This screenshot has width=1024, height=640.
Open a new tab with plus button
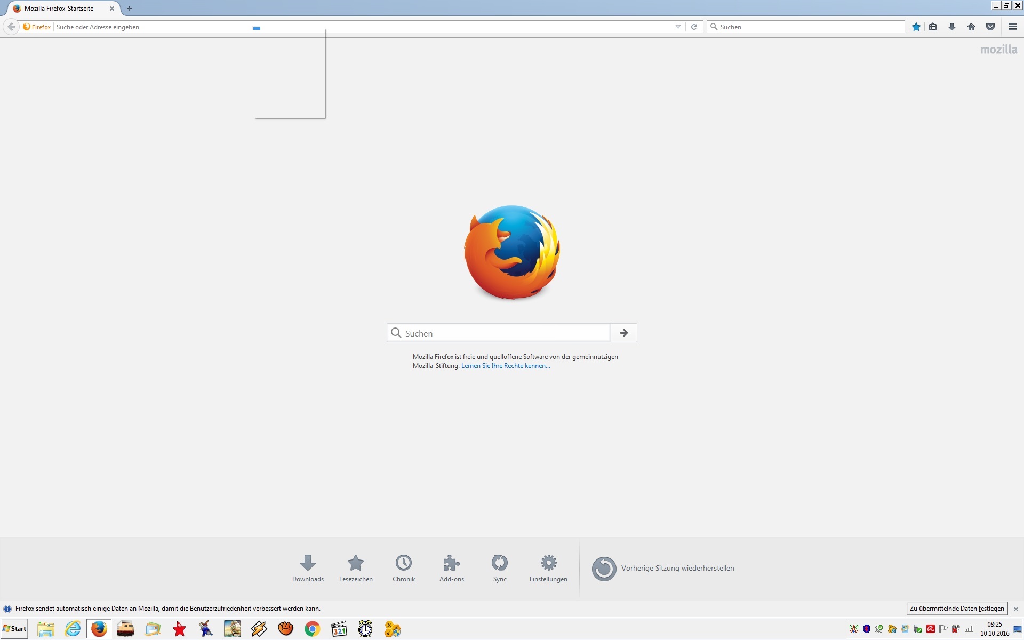[x=130, y=9]
